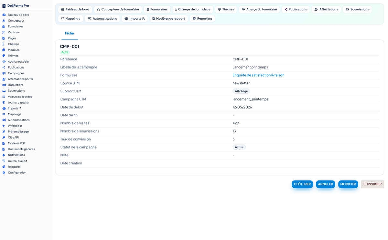The width and height of the screenshot is (388, 240).
Task: Click the Traductions language icon
Action: coord(4,85)
